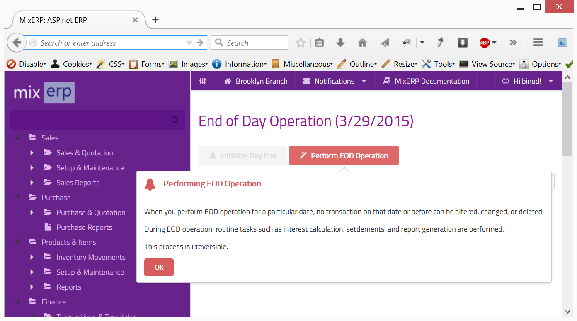Click the page vertical scrollbar down arrow
Viewport: 577px width, 321px height.
click(x=567, y=311)
